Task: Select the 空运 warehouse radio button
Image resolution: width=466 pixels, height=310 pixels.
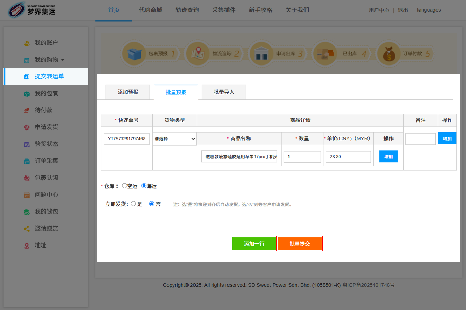Action: point(124,186)
